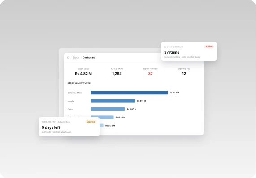Click the Expiring badge on batch card
The image size is (256, 178).
(91, 122)
